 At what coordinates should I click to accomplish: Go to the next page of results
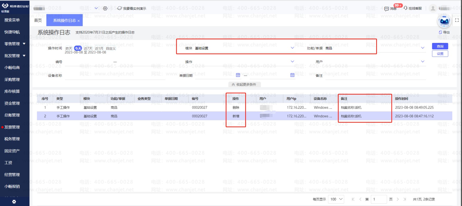[398, 199]
